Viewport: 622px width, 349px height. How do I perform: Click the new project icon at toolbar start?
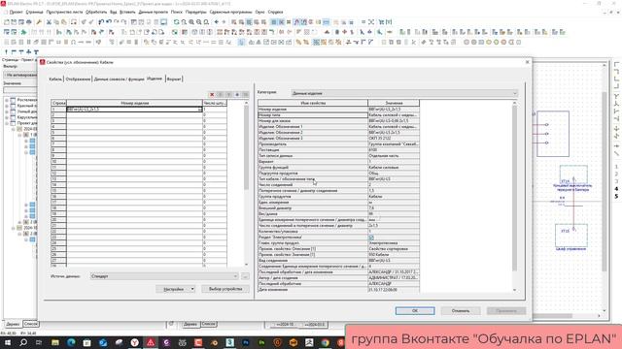click(x=7, y=22)
